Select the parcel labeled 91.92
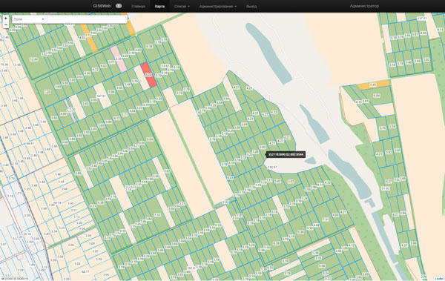This screenshot has height=281, width=445. [x=386, y=188]
